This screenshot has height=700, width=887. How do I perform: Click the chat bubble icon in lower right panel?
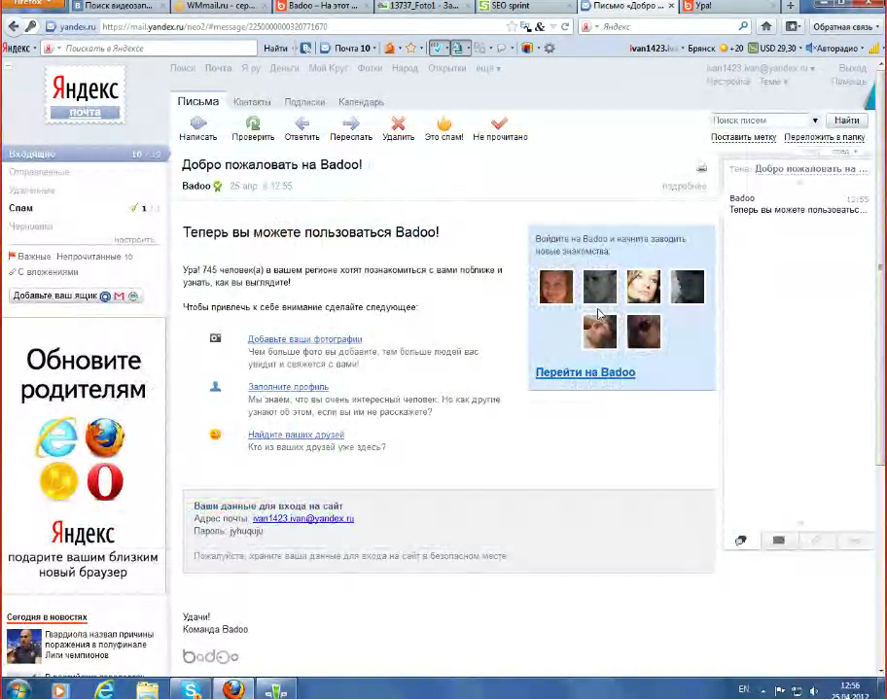click(x=740, y=541)
